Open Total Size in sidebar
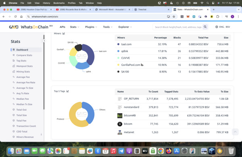 [x=21, y=115]
